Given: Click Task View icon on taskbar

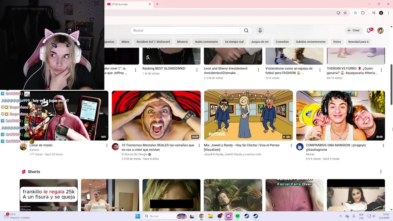Looking at the screenshot, I should point(192,216).
